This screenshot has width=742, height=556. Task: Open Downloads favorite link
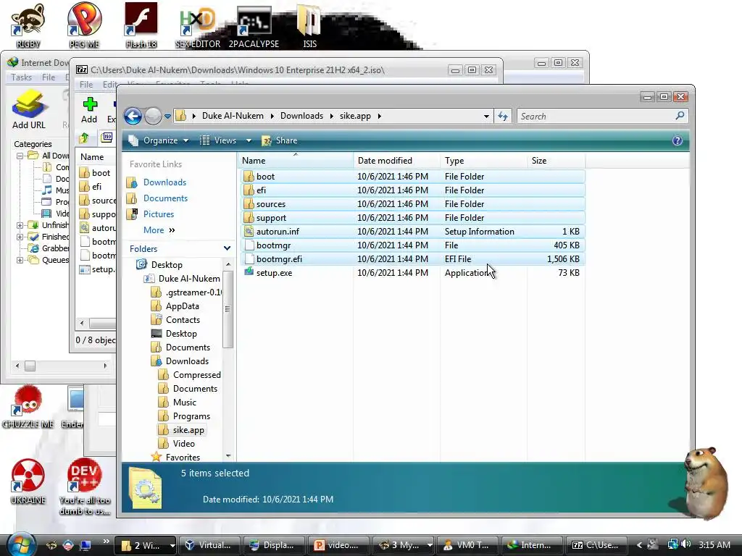pyautogui.click(x=164, y=182)
